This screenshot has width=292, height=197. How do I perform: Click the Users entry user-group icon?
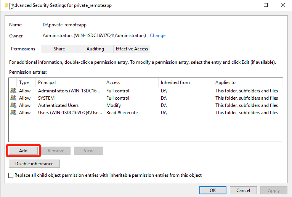[x=13, y=113]
